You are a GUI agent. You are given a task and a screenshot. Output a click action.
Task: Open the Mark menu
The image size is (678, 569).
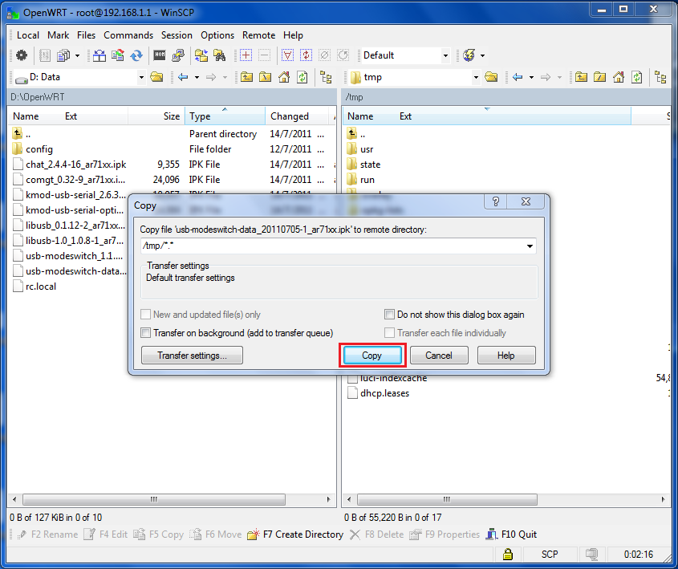58,35
